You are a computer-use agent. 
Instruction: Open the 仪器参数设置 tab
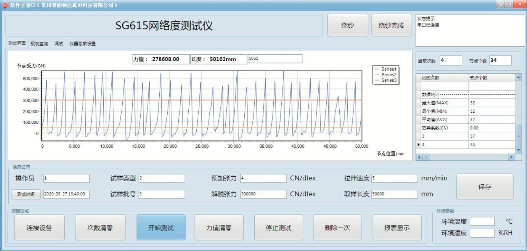click(x=82, y=44)
